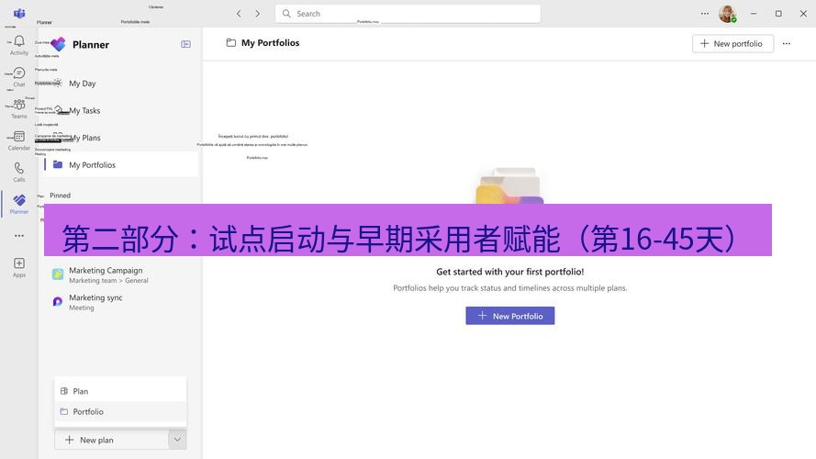Select My Portfolios in navigation
Viewport: 816px width, 459px height.
tap(121, 164)
